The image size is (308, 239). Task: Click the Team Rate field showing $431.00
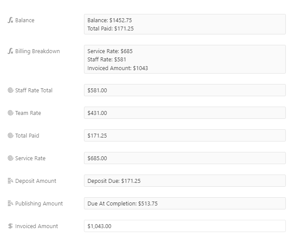coord(185,113)
